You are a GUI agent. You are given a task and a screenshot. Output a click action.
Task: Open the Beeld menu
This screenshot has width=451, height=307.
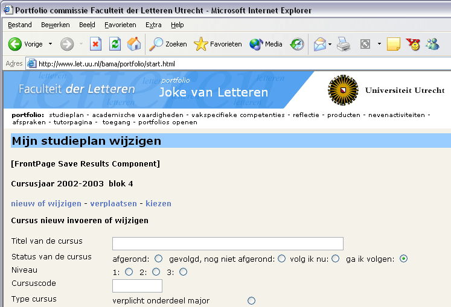click(x=87, y=25)
